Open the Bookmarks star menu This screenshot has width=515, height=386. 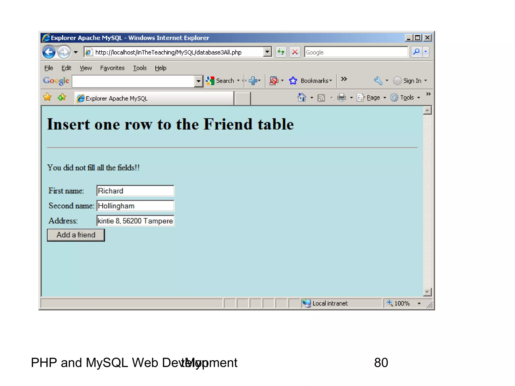[x=311, y=81]
